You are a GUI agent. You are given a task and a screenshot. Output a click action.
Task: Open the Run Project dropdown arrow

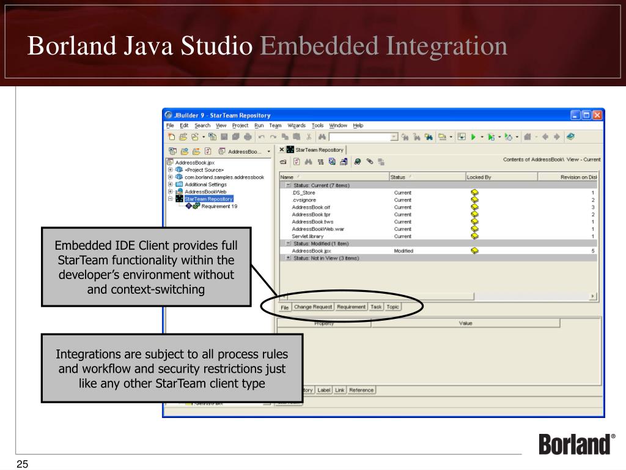[482, 137]
